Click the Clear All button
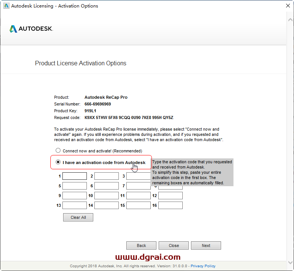The image size is (294, 271). 78,217
